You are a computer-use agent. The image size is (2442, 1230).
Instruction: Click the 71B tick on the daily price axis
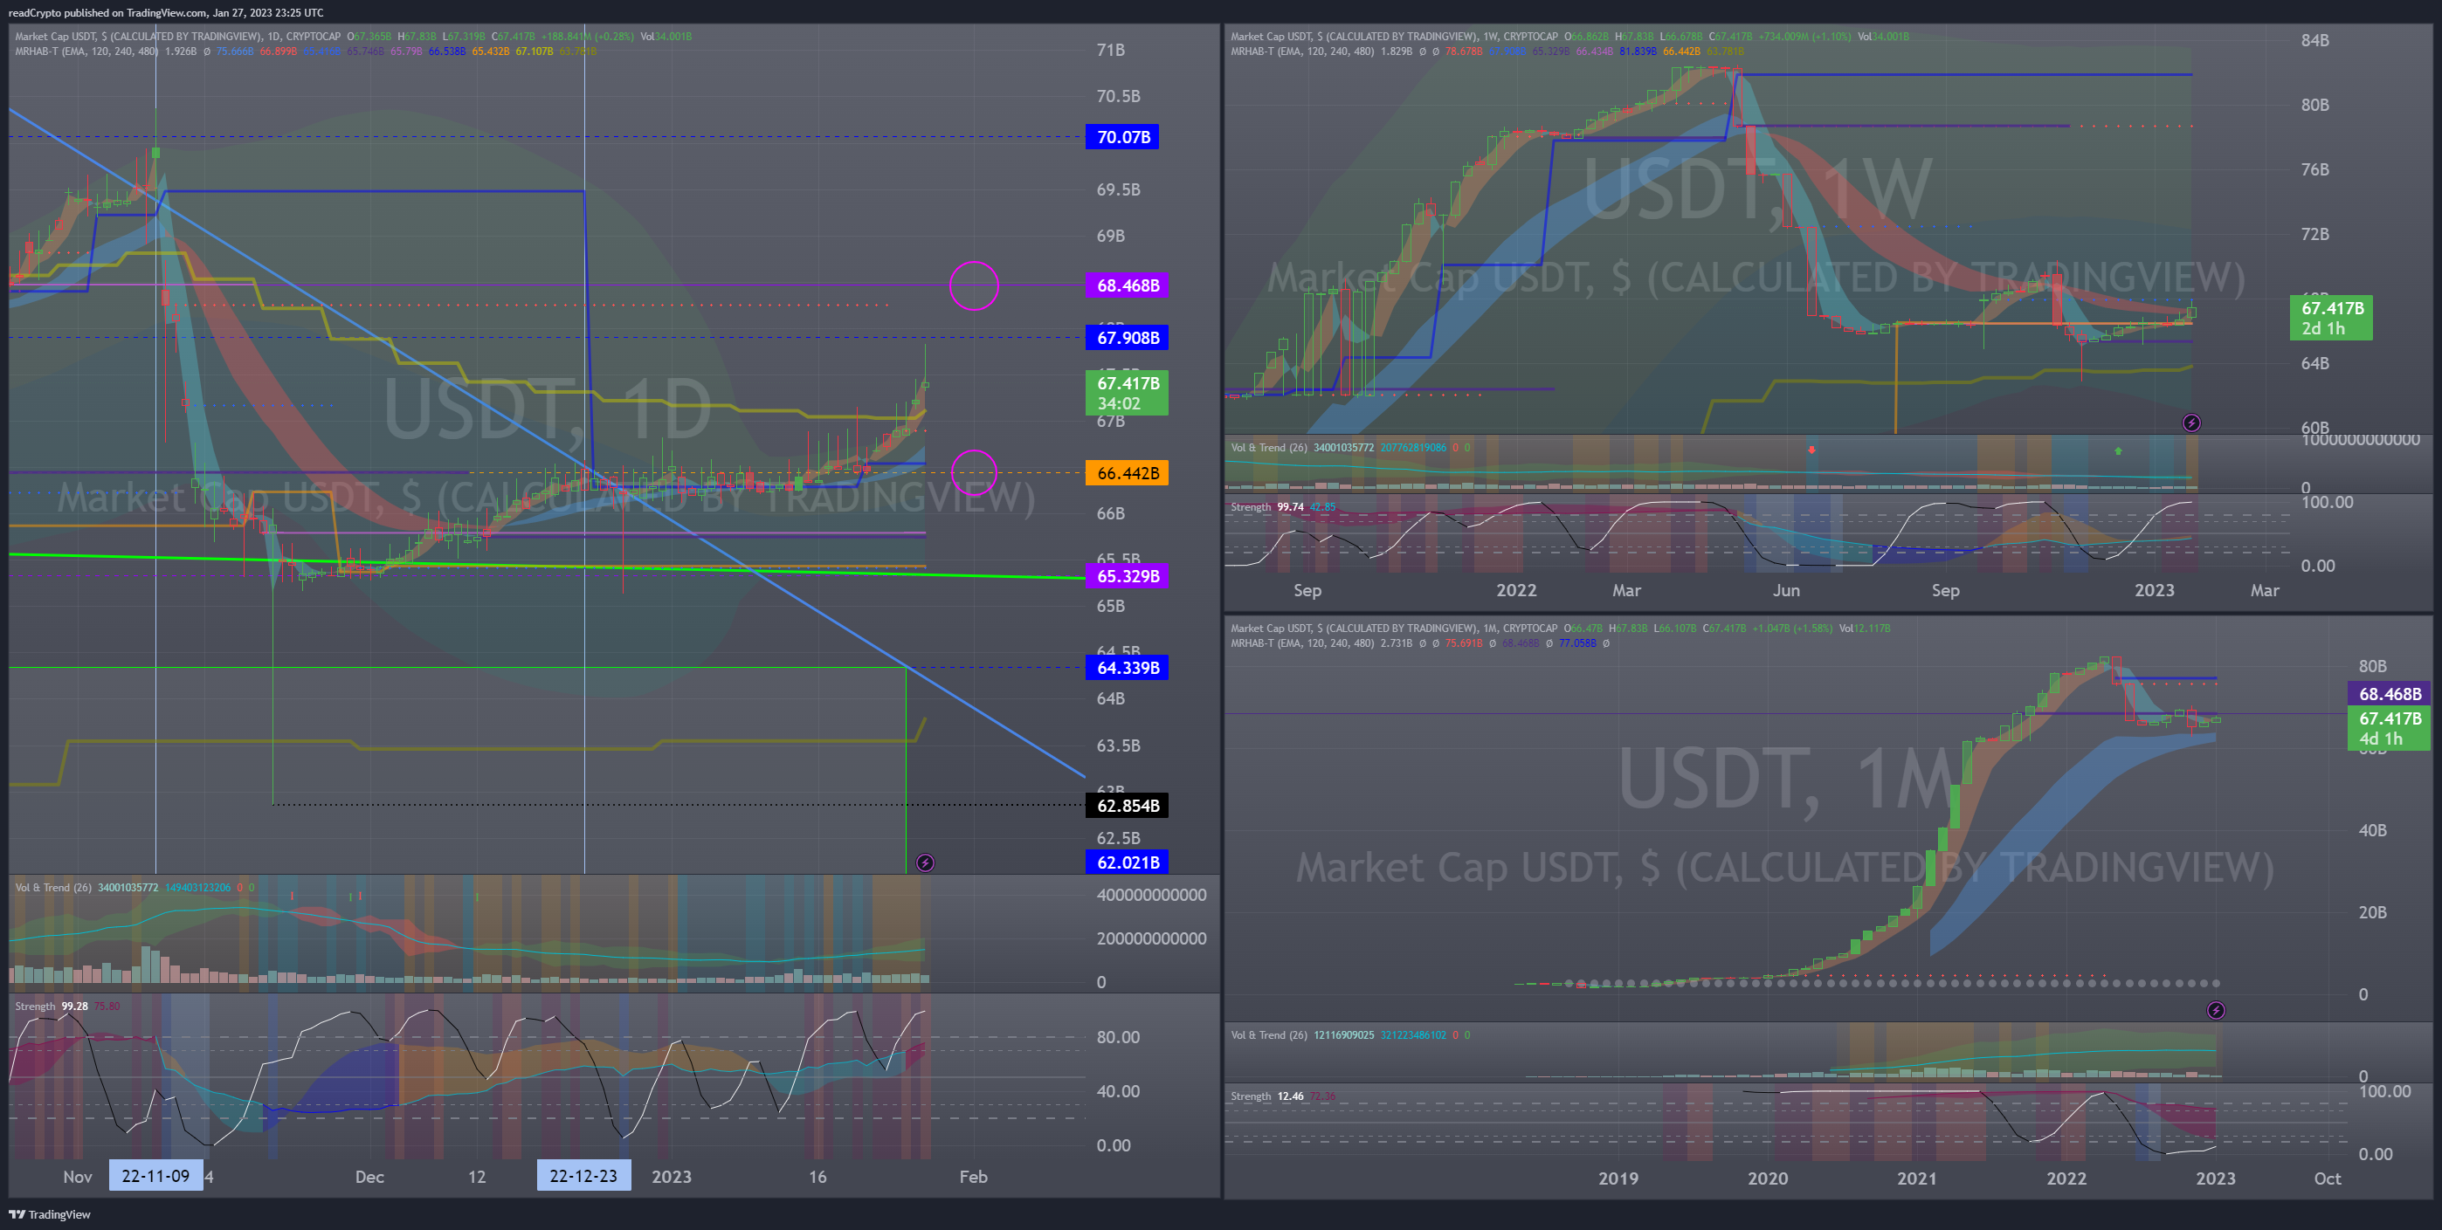click(1110, 51)
